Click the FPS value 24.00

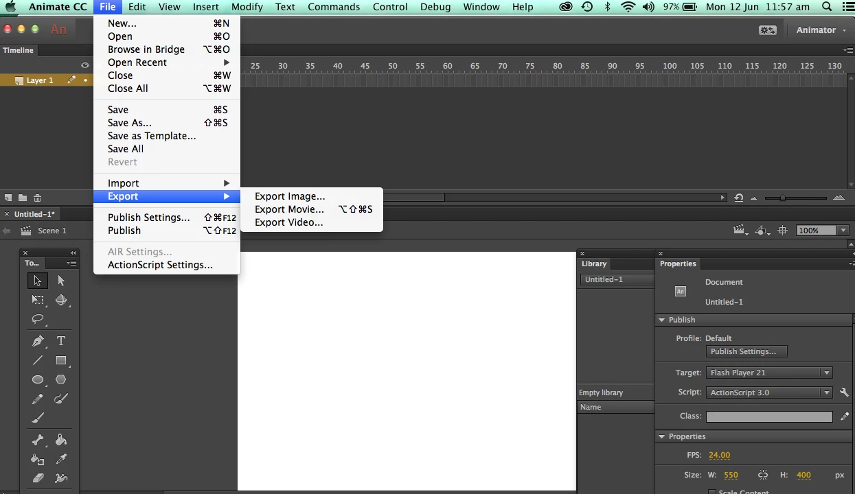pos(719,455)
